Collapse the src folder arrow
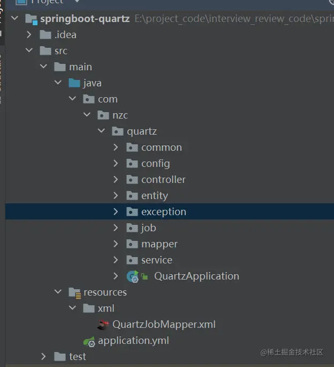 (x=29, y=51)
